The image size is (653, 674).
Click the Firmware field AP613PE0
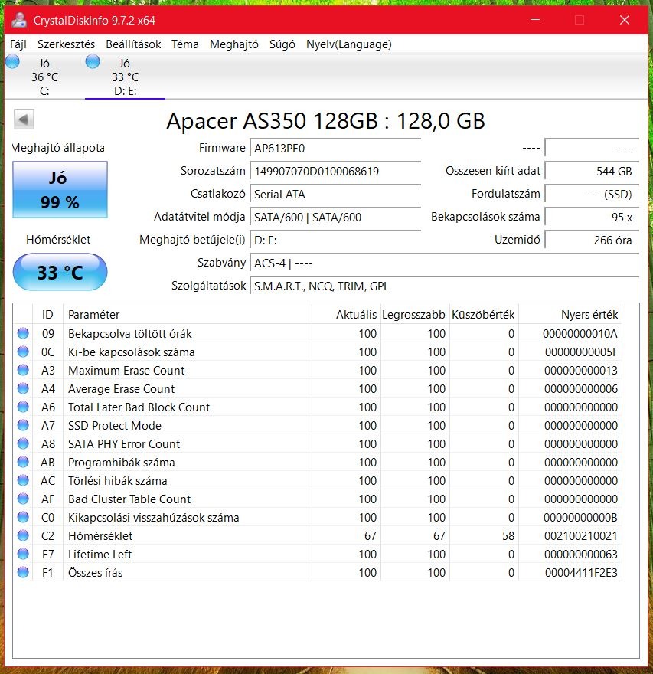pyautogui.click(x=335, y=149)
